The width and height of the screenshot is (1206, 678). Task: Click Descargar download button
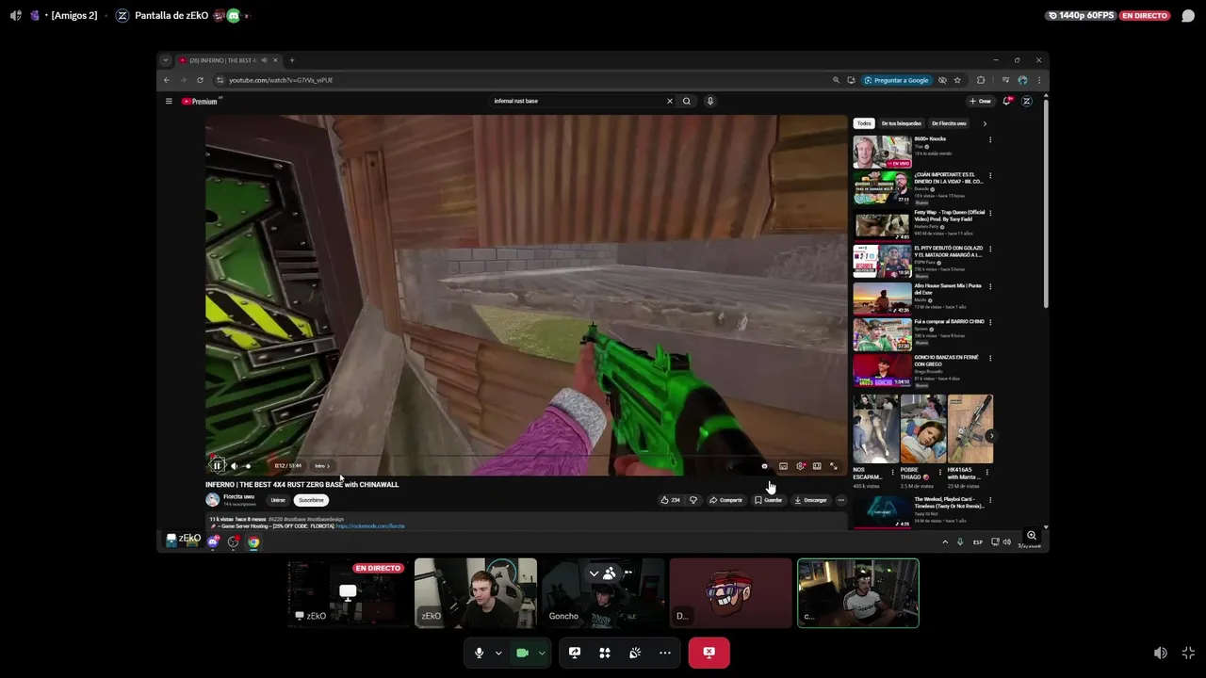[x=811, y=500]
